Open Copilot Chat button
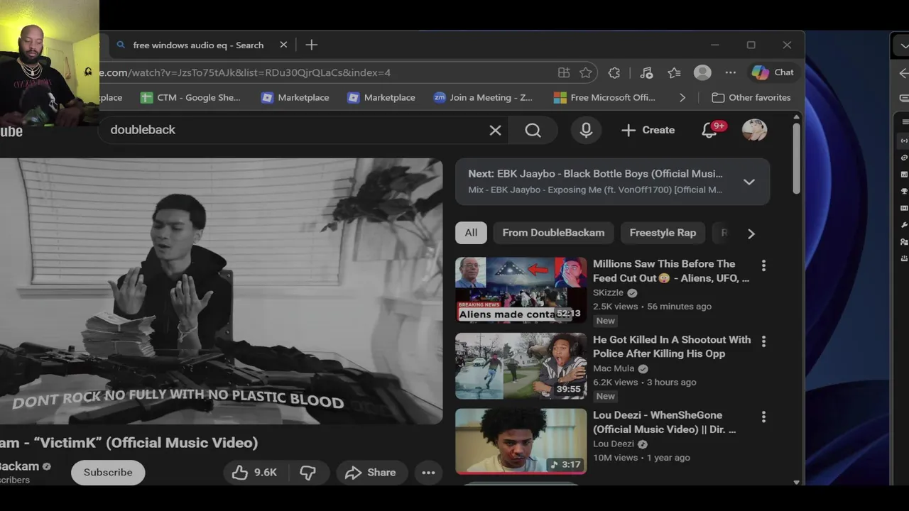The width and height of the screenshot is (909, 511). (x=773, y=72)
